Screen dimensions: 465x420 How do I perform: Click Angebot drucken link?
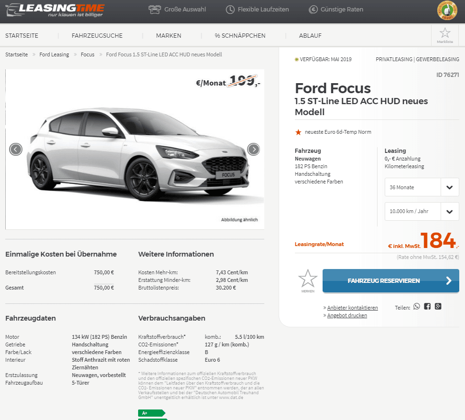(347, 315)
